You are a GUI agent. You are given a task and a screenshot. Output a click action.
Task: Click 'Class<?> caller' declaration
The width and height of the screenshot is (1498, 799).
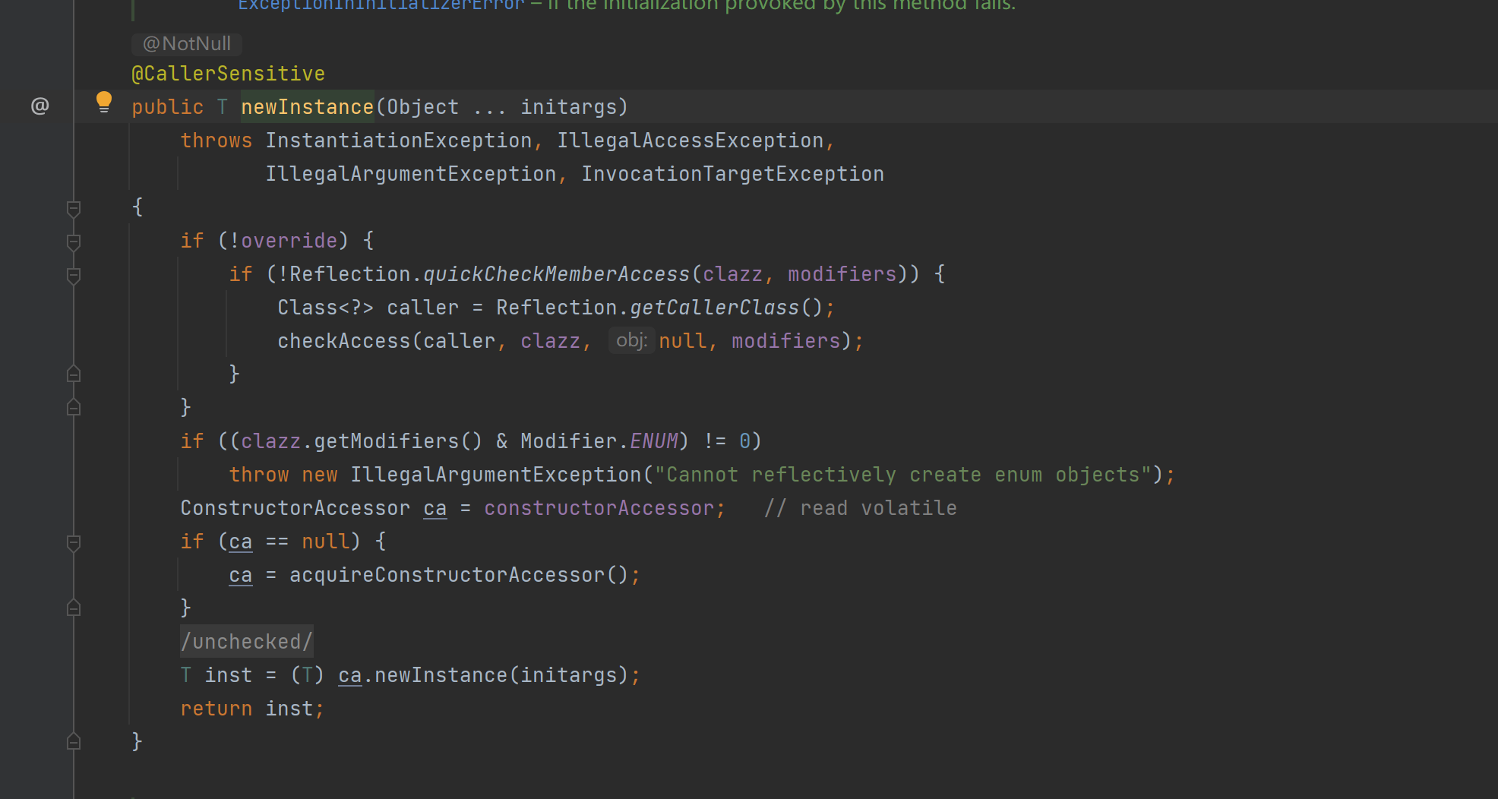pos(368,308)
